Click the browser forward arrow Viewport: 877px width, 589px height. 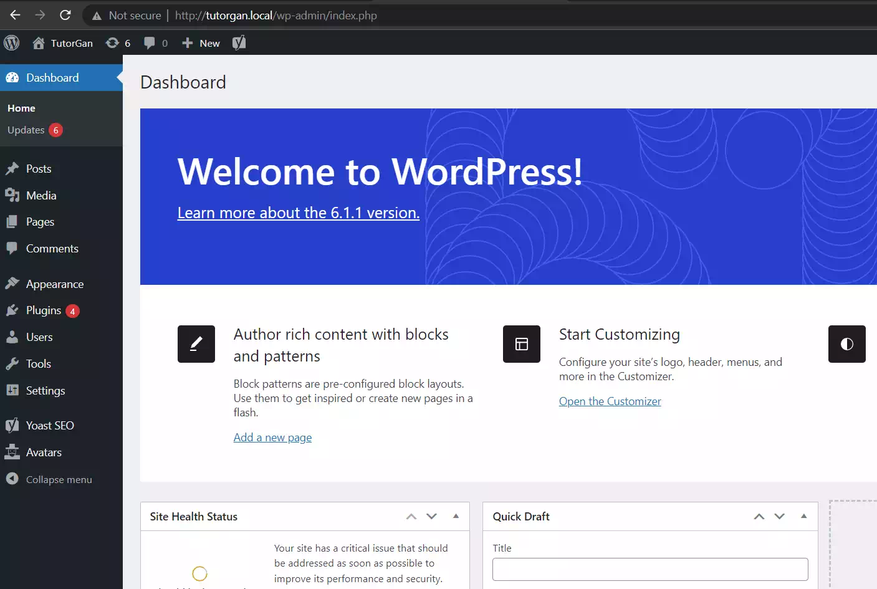pyautogui.click(x=40, y=15)
